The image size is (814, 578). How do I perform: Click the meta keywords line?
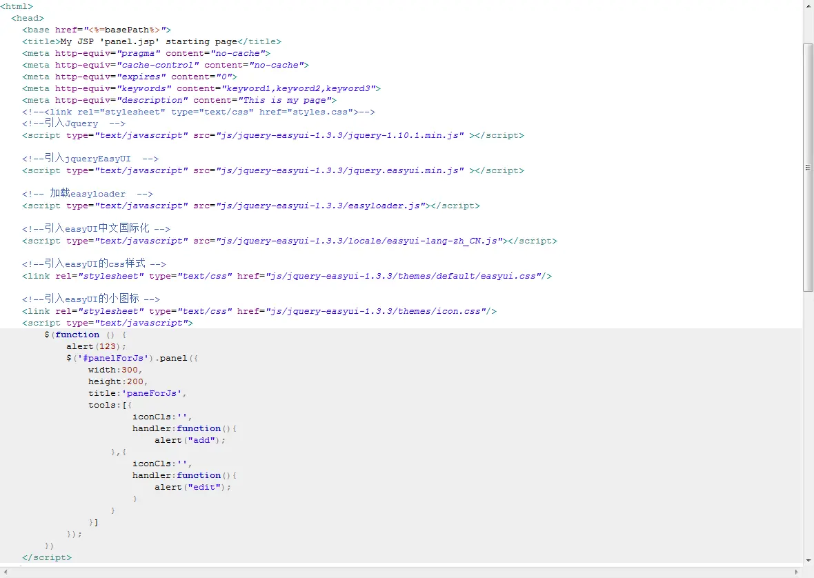[x=201, y=89]
